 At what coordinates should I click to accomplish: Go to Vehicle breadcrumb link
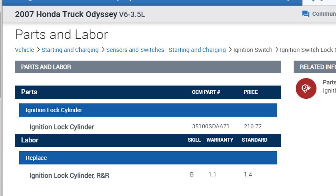25,50
